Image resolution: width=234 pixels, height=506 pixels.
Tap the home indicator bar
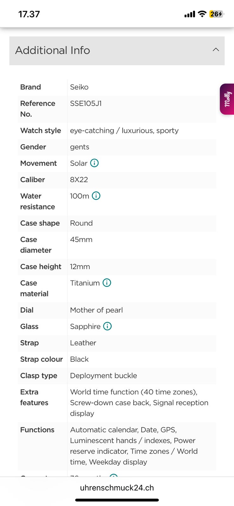[x=117, y=500]
